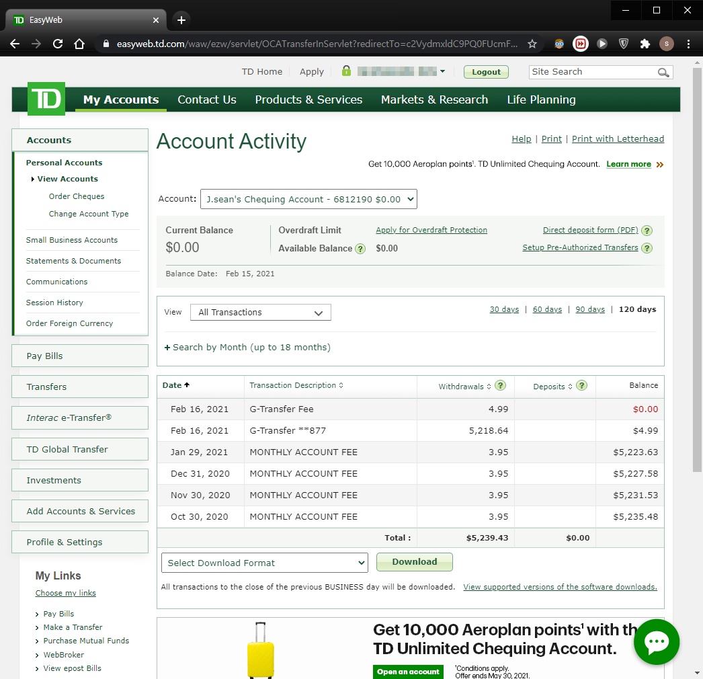Screen dimensions: 703x679
Task: Sort table by Date column
Action: [176, 385]
